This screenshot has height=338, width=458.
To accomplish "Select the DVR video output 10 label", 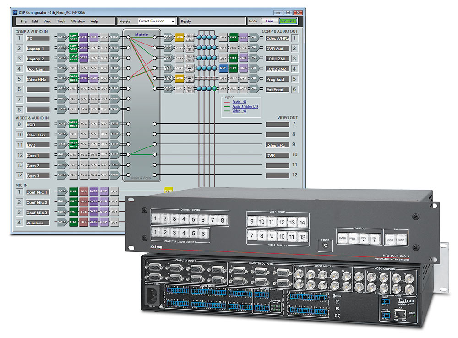I will 277,155.
